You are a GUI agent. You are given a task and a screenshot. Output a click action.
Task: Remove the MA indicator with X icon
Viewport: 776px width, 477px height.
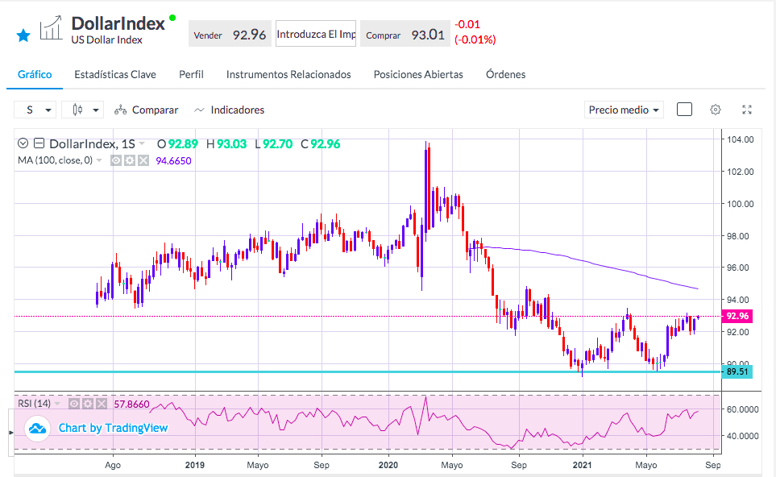tap(143, 160)
